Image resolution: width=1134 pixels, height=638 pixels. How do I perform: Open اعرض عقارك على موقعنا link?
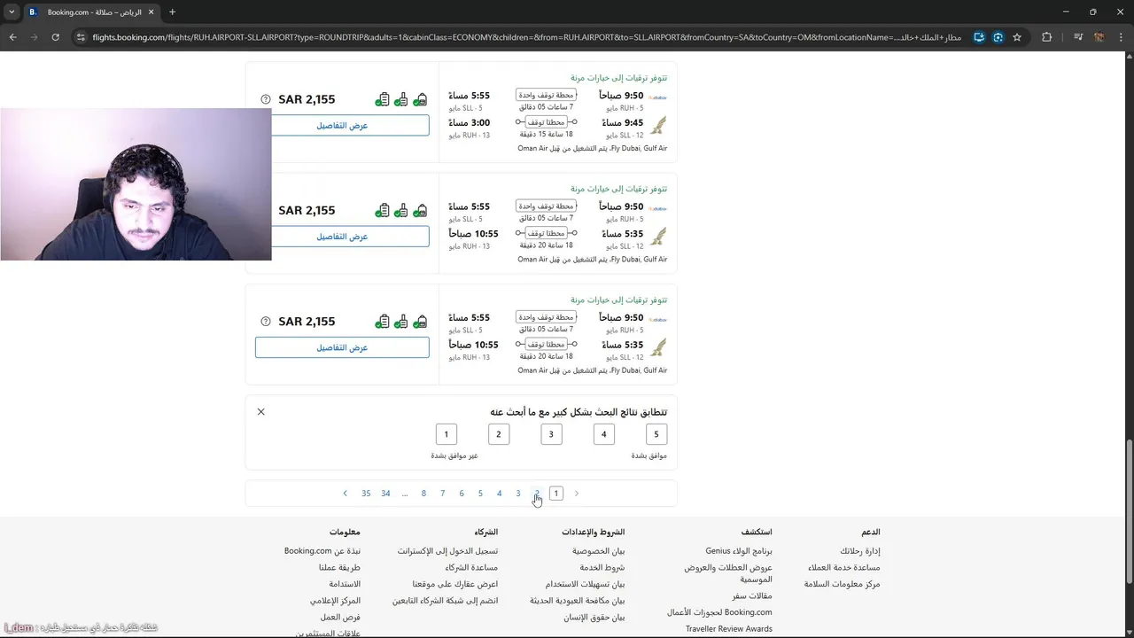(x=455, y=584)
